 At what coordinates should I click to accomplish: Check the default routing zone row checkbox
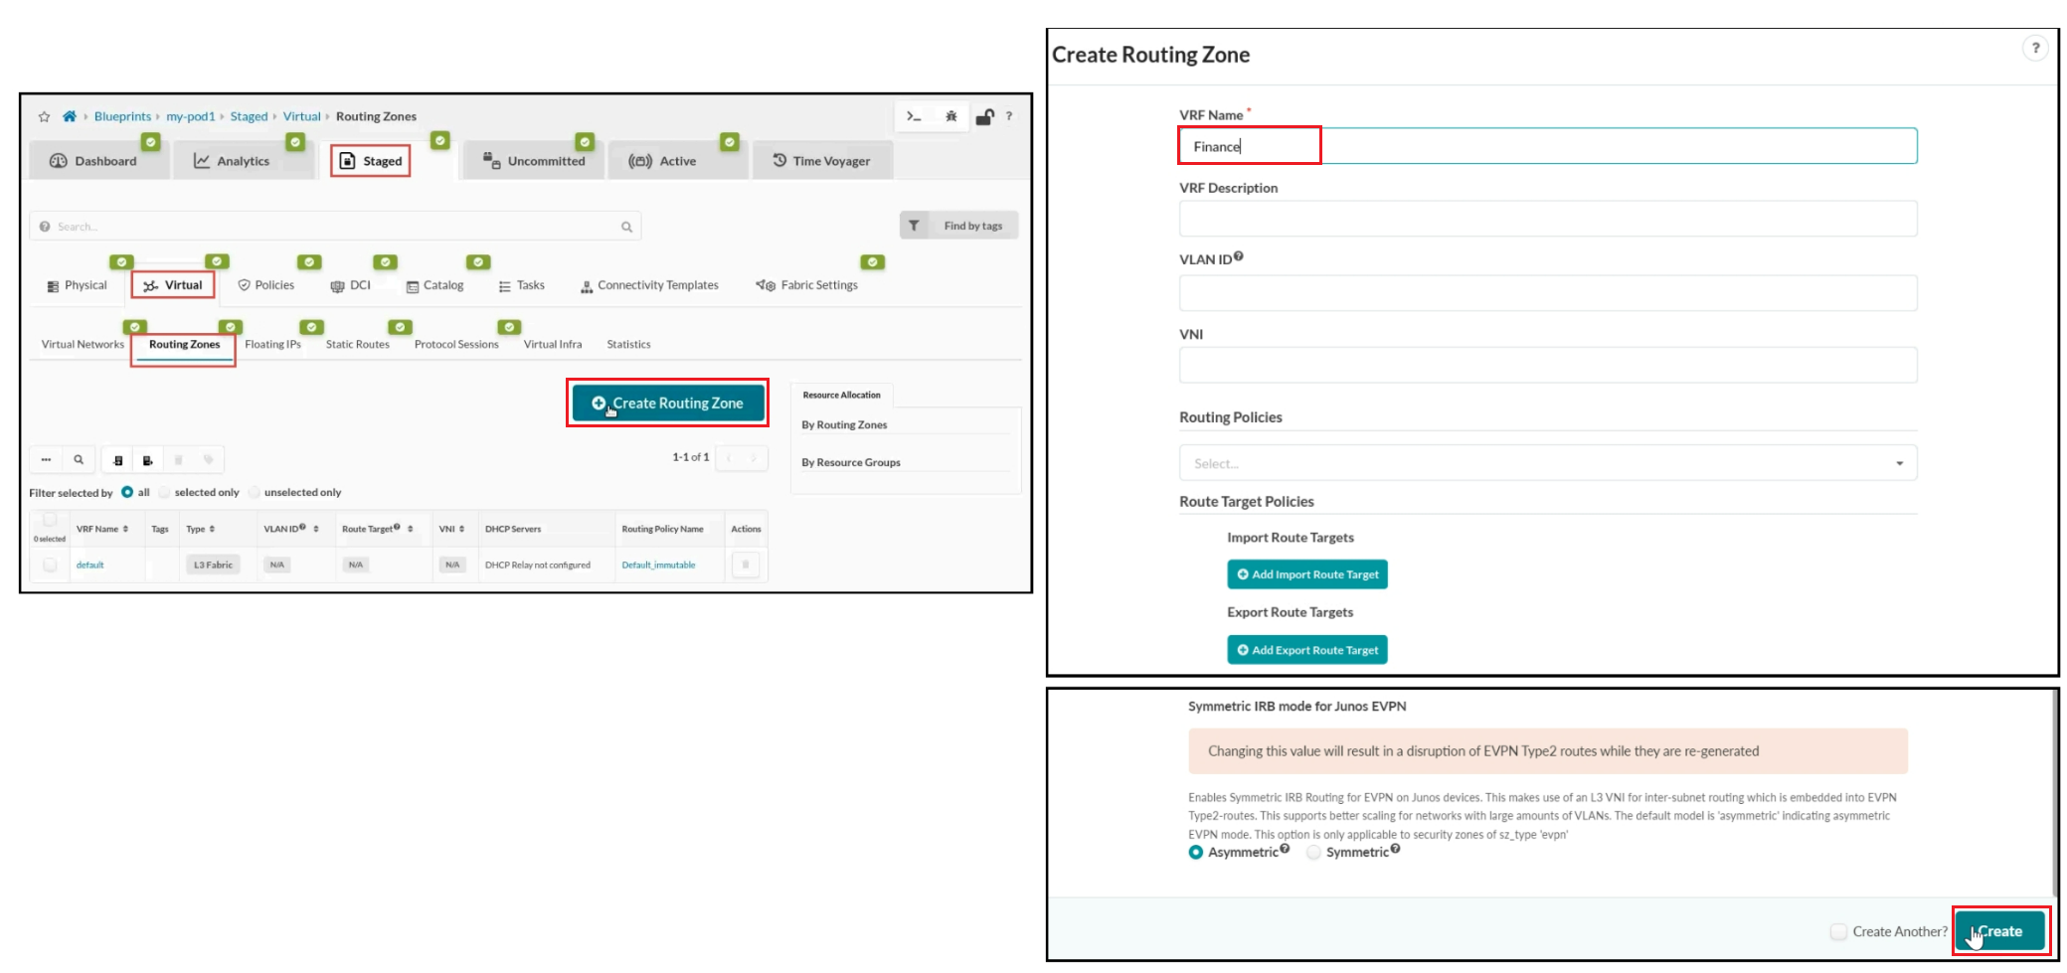tap(50, 565)
